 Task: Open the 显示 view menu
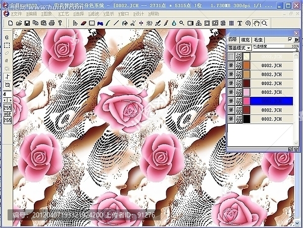[109, 14]
